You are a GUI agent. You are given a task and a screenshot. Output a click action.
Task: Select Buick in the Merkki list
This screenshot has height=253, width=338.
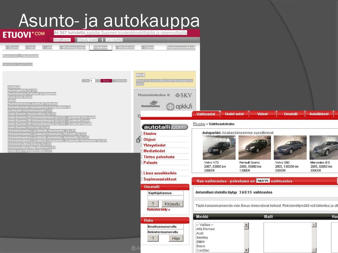(x=201, y=246)
